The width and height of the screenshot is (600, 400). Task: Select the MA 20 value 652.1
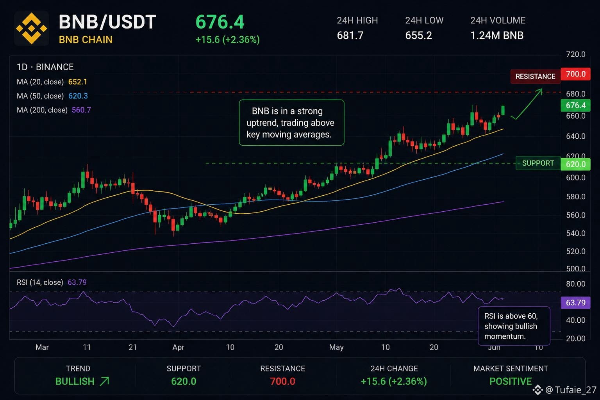(78, 82)
